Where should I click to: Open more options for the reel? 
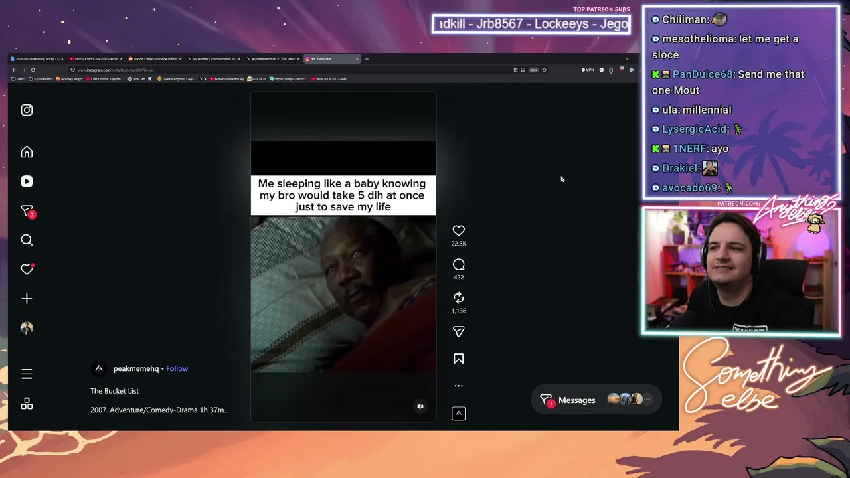coord(458,386)
